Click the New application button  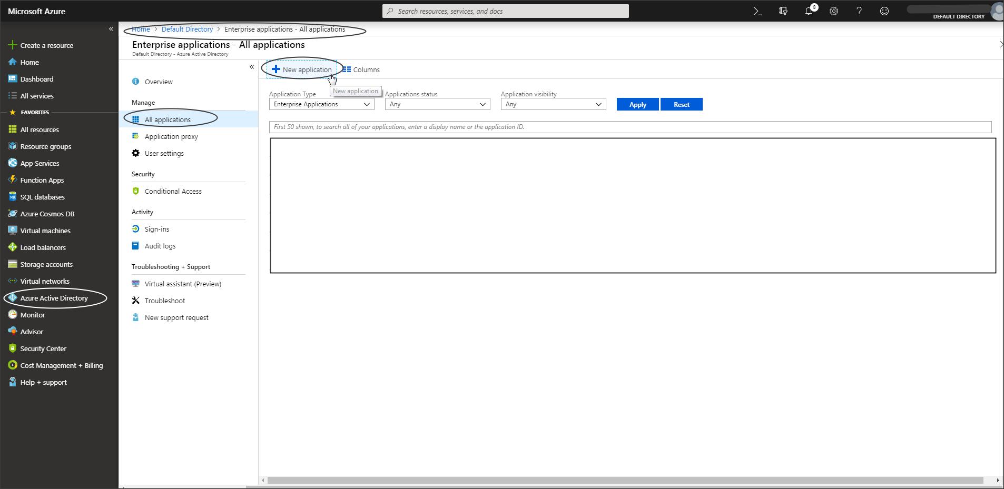(302, 69)
